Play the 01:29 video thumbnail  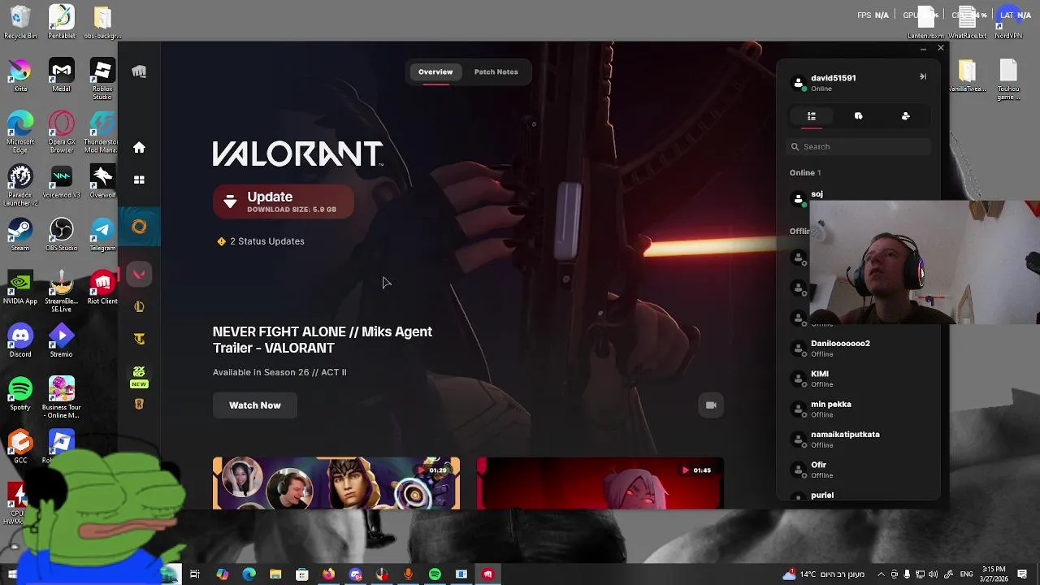(336, 483)
